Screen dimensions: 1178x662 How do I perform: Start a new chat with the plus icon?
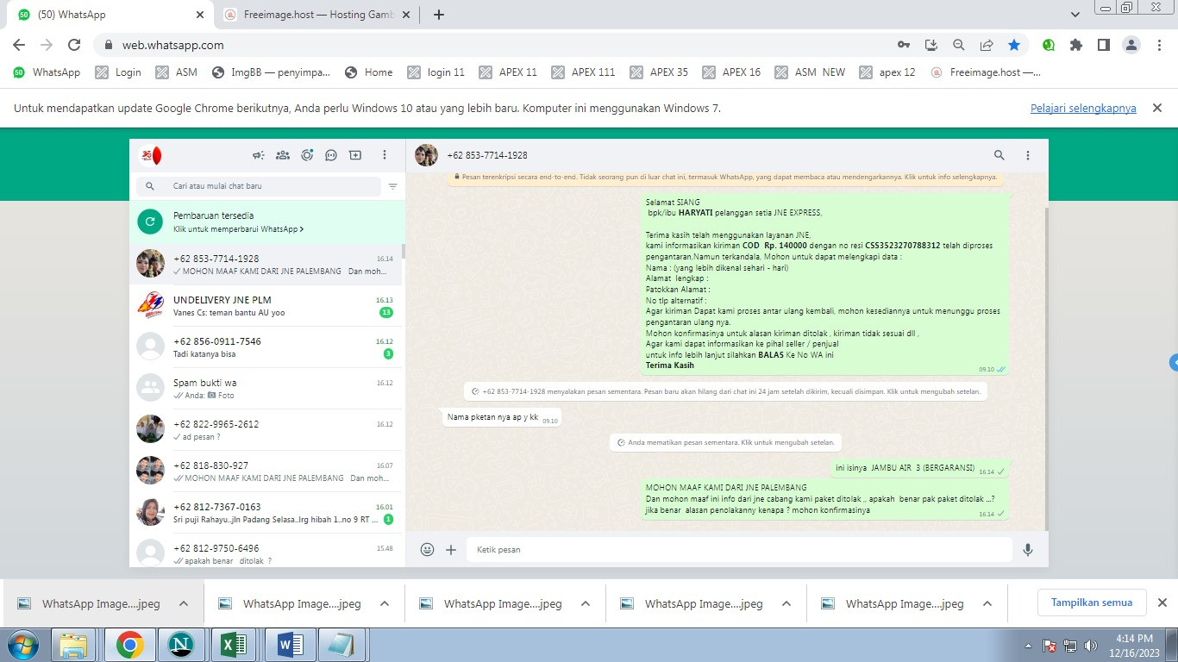[x=355, y=155]
